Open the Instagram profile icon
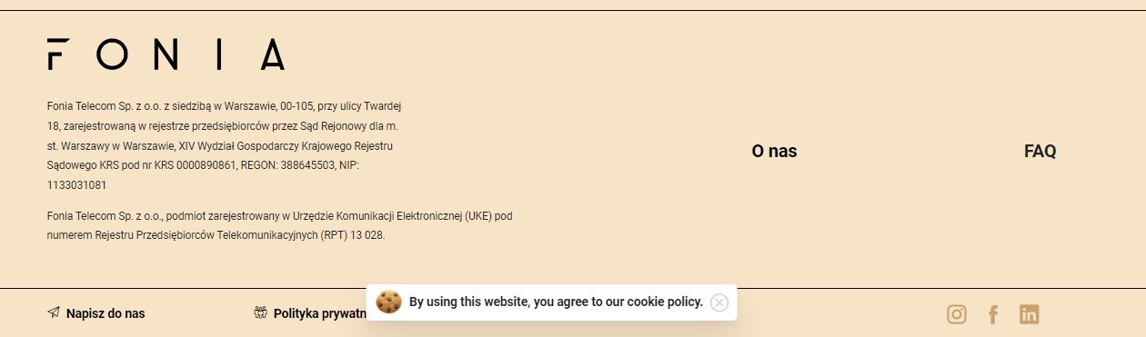Viewport: 1146px width, 337px height. coord(957,314)
